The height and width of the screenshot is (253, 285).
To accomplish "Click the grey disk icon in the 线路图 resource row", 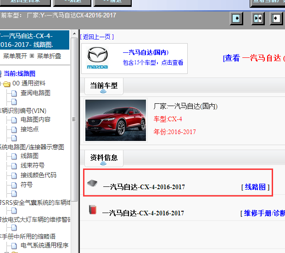I will tap(92, 183).
